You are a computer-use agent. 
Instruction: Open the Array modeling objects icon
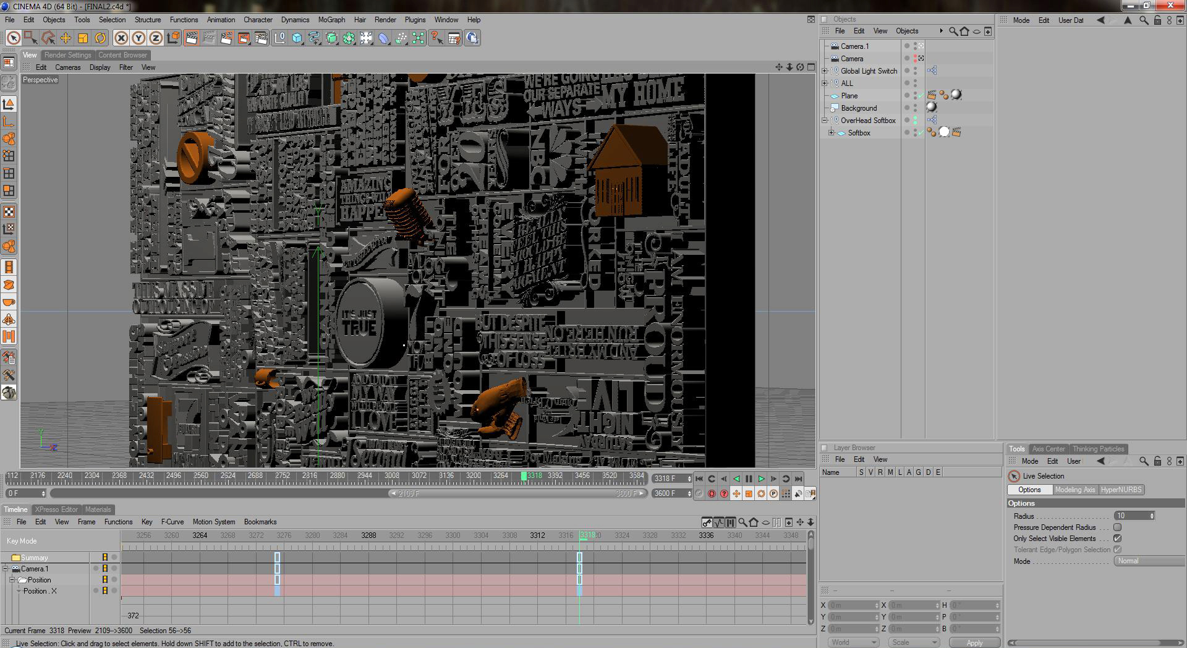click(x=349, y=38)
